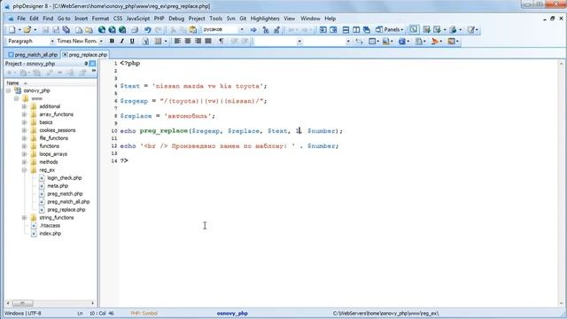Click the overflow chevron in project panel toolbar

click(94, 71)
